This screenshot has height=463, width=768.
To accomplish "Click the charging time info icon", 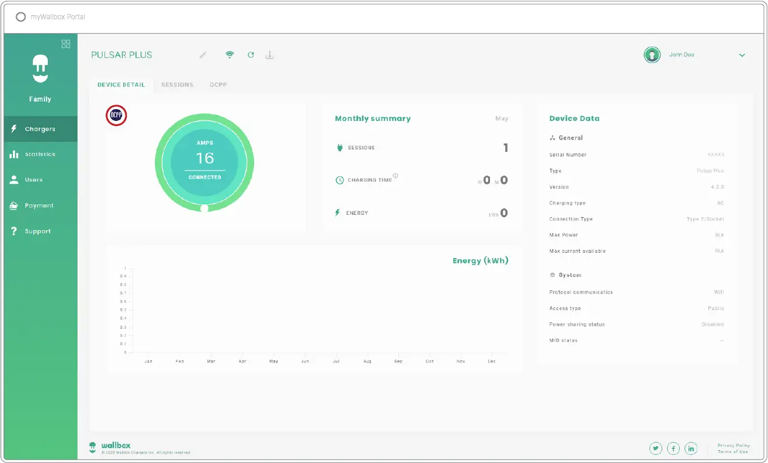I will click(x=395, y=176).
